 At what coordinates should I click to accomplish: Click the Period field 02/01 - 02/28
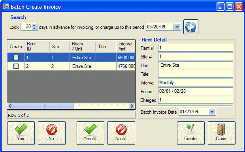coord(196,91)
